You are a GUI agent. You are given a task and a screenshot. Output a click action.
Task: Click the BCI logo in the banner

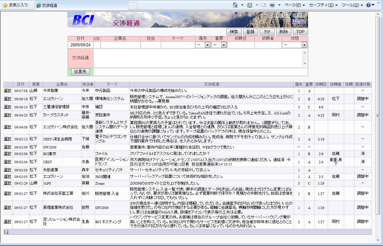83,20
